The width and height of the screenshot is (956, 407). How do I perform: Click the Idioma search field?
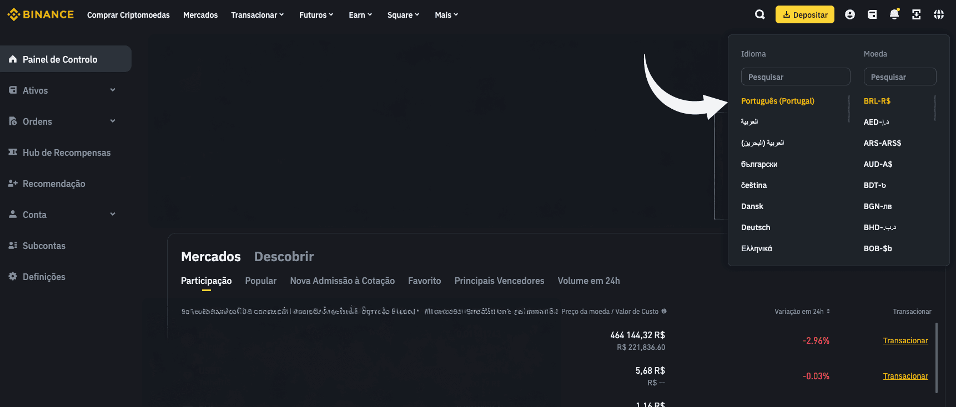pyautogui.click(x=796, y=77)
